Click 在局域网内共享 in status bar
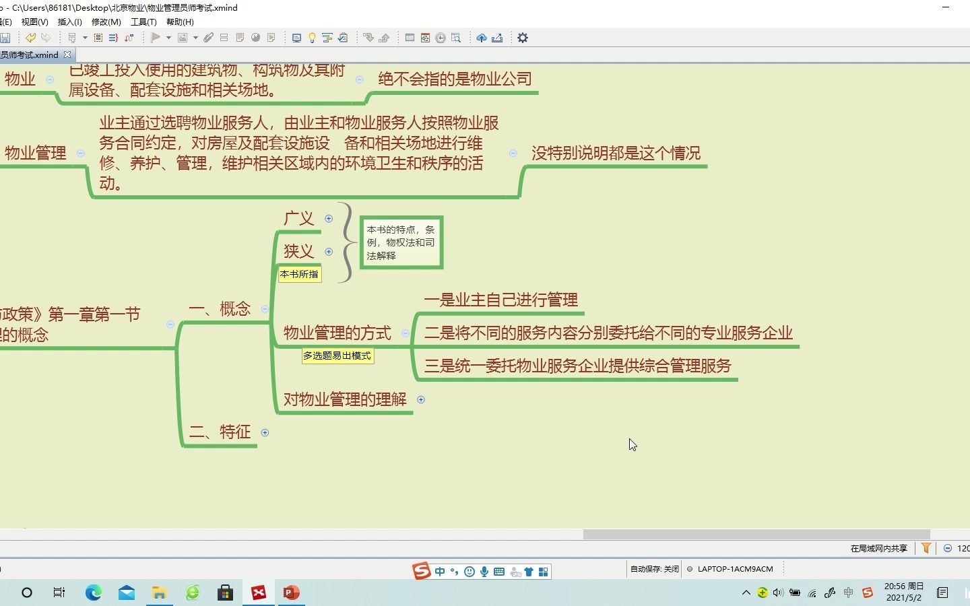Viewport: 970px width, 606px height. coord(878,548)
